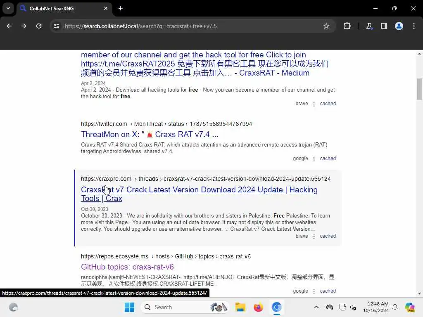
Task: Open the taskbar clock and date
Action: click(376, 307)
